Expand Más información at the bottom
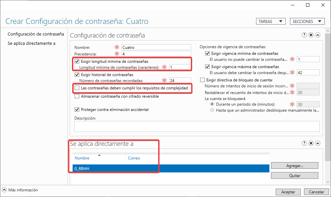331x197 pixels. coord(4,190)
